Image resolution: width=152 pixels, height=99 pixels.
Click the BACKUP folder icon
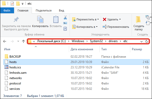pyautogui.click(x=6, y=56)
